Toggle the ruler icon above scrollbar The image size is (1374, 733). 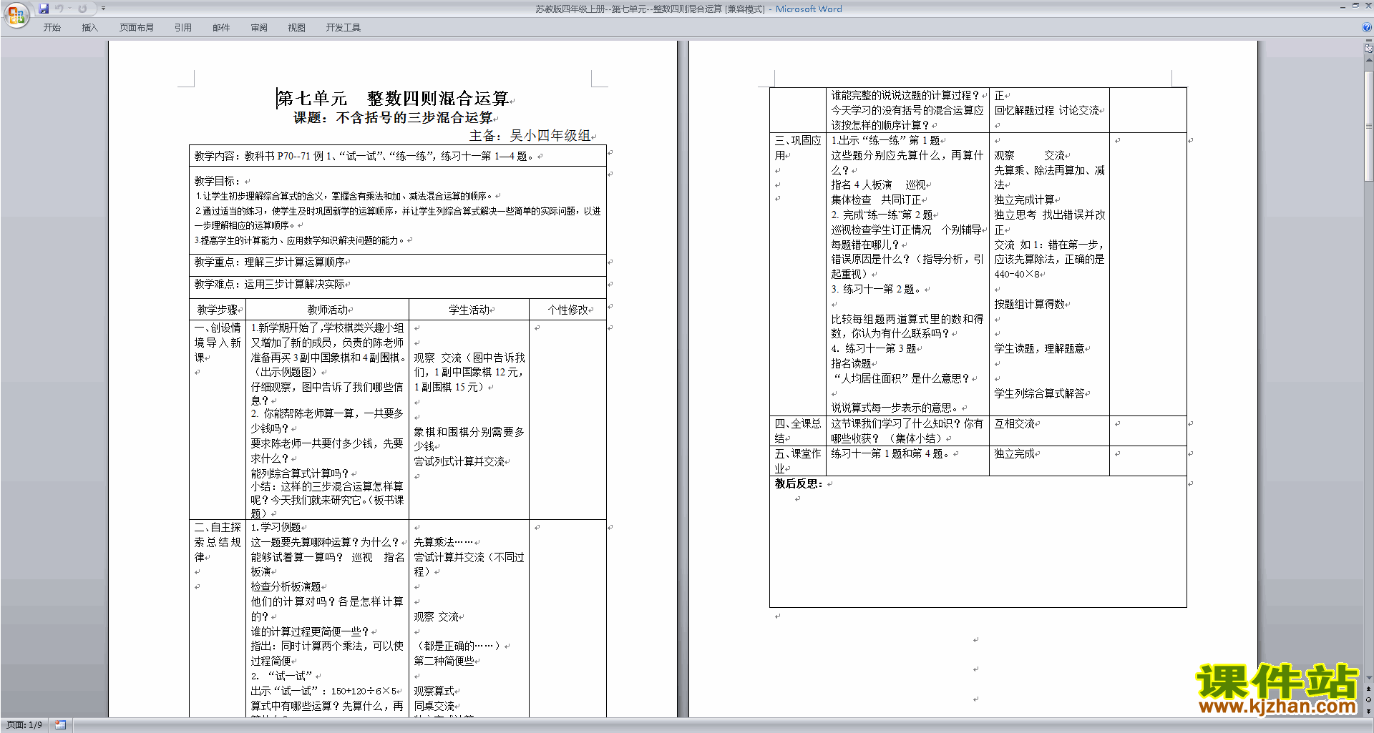tap(1369, 49)
